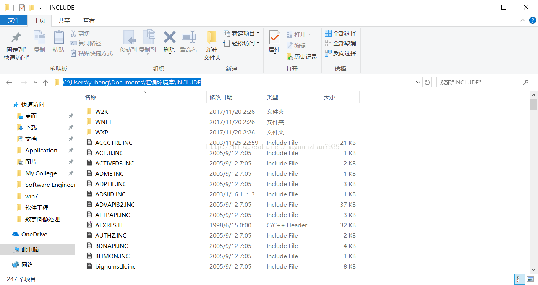Click Paste shortcut in the ribbon

point(92,53)
